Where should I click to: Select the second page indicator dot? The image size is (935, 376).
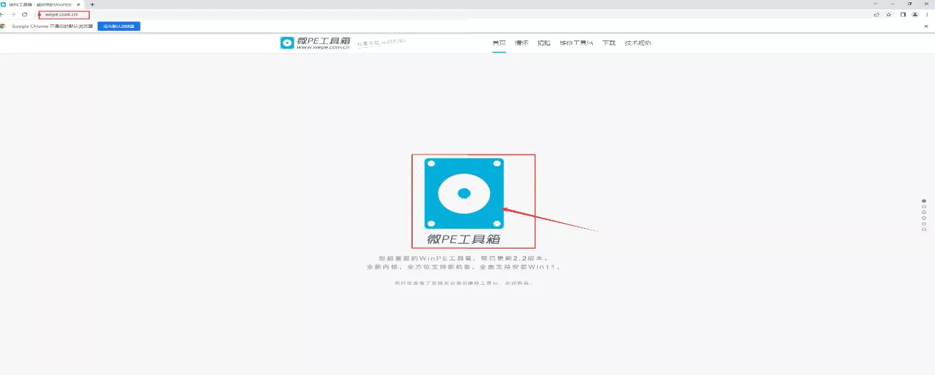(x=924, y=206)
